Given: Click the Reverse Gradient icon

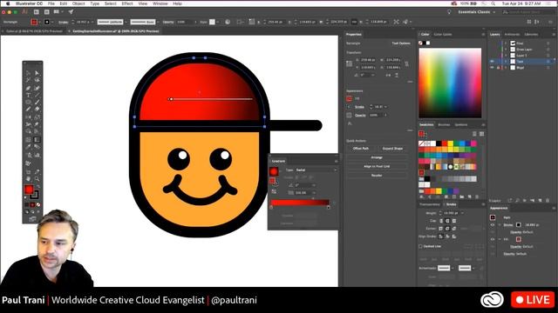Looking at the screenshot, I should [x=274, y=191].
